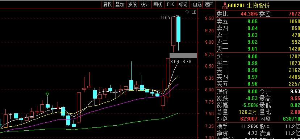Viewport: 300px width, 139px height.
Task: Activate the 画线 drawing tool
Action: coord(158,4)
